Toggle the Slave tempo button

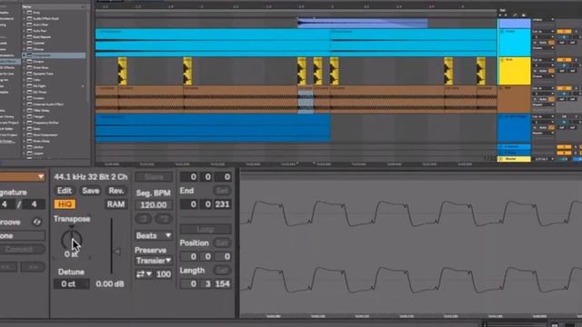coord(154,177)
